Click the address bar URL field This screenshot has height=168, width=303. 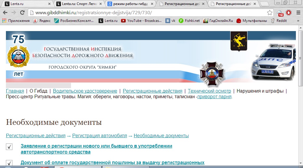[148, 13]
